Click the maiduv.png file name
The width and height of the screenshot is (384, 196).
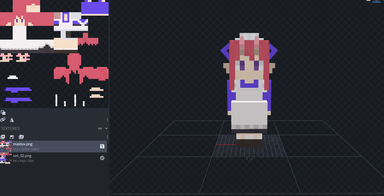pyautogui.click(x=23, y=144)
